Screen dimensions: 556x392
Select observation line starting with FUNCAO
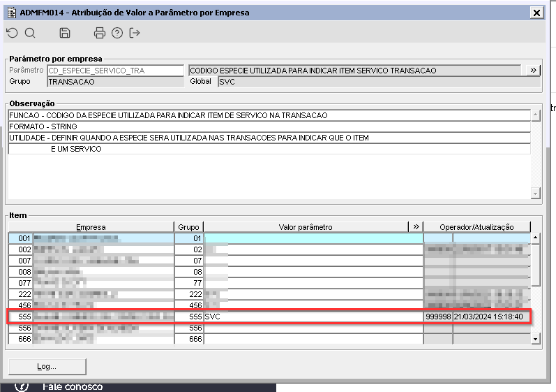click(269, 115)
